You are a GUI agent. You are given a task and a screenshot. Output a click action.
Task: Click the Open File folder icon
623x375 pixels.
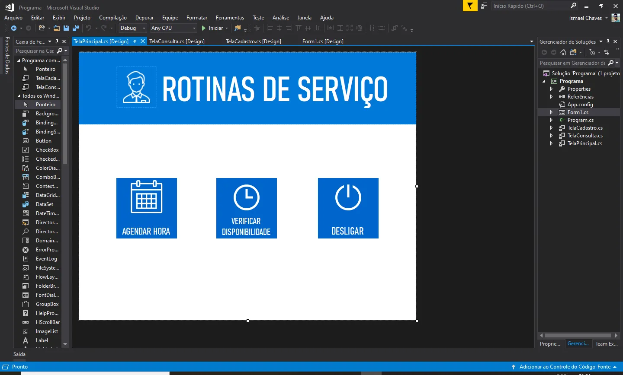coord(57,28)
